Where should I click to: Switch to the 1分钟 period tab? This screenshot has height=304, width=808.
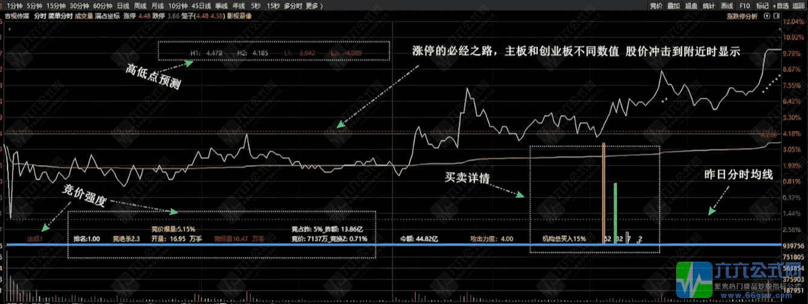click(15, 5)
